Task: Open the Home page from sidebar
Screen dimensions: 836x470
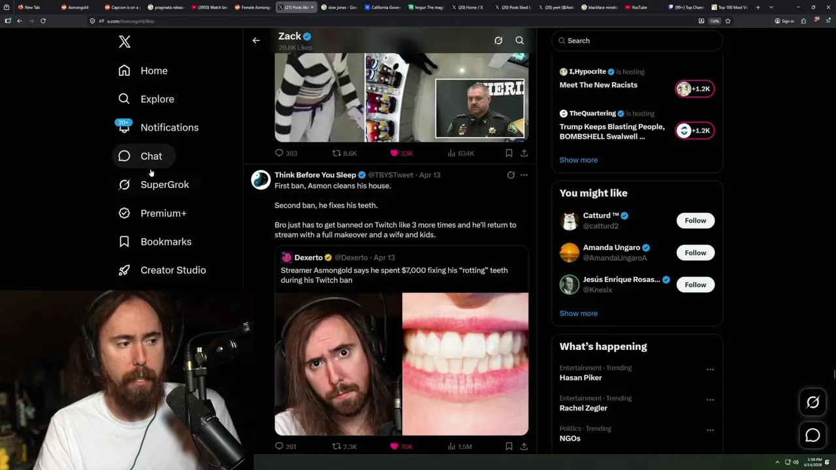Action: coord(143,70)
